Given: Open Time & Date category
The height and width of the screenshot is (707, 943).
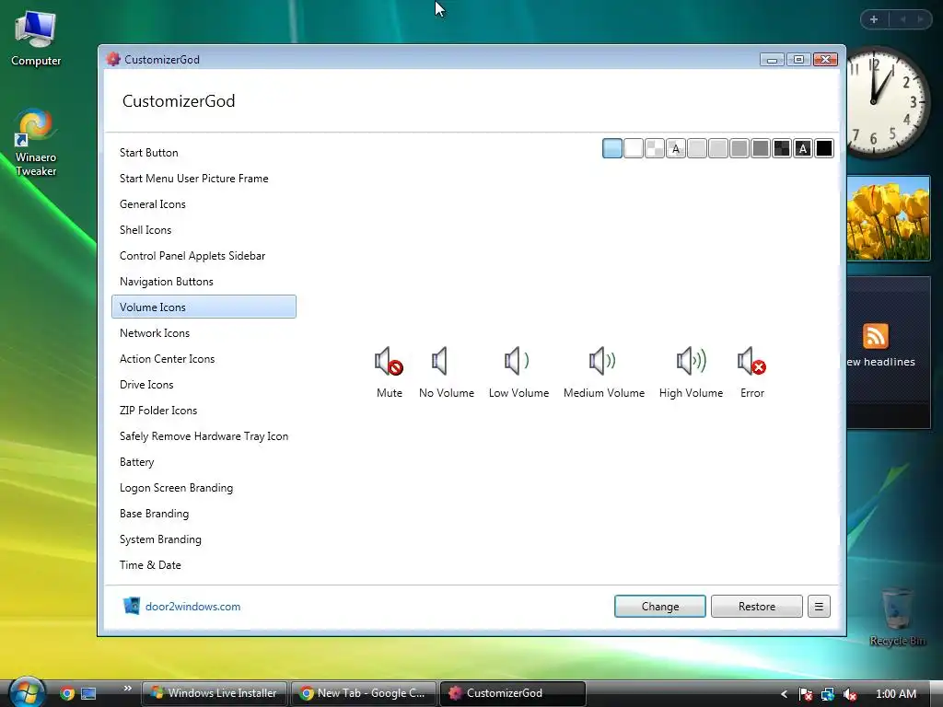Looking at the screenshot, I should coord(204,566).
